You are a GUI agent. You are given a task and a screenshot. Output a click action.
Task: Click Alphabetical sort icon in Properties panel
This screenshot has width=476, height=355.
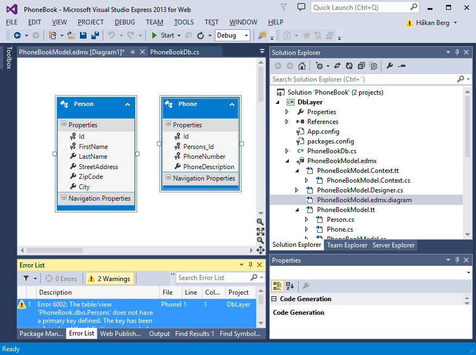tap(290, 286)
